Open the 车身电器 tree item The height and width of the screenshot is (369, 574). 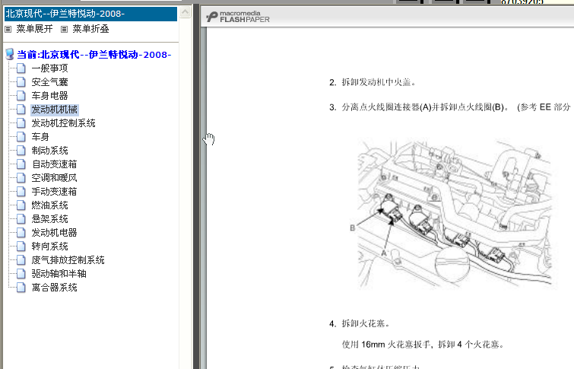pyautogui.click(x=49, y=96)
